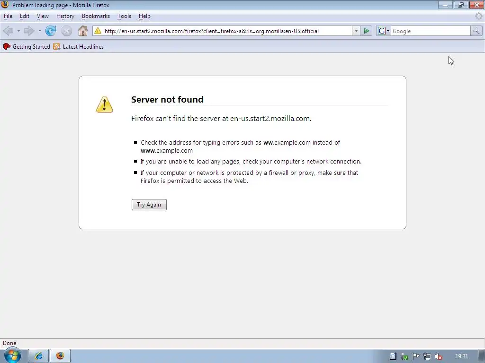485x363 pixels.
Task: Click the network connection suggestion text
Action: pos(251,162)
